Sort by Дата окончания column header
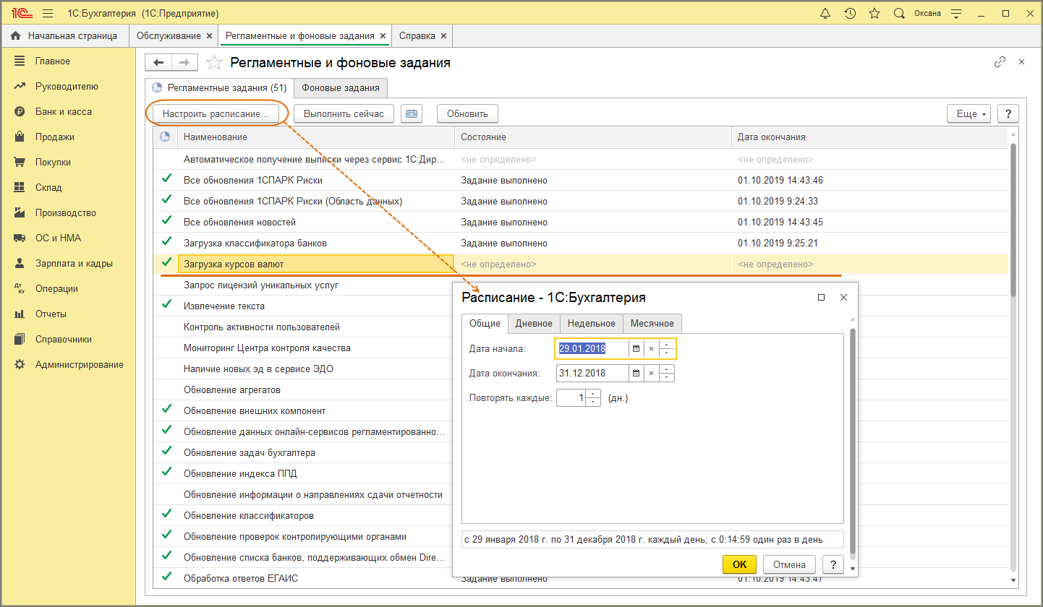 869,137
